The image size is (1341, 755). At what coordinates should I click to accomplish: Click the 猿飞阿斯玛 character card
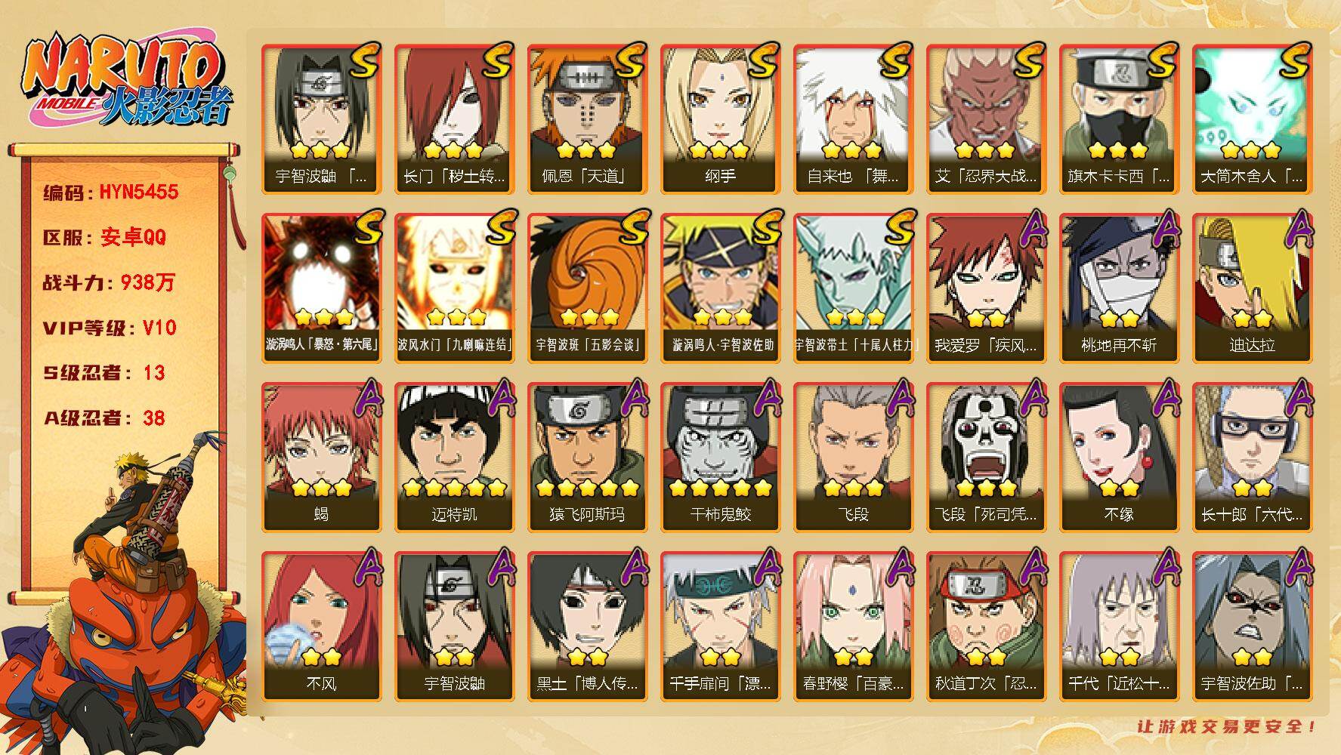point(587,457)
